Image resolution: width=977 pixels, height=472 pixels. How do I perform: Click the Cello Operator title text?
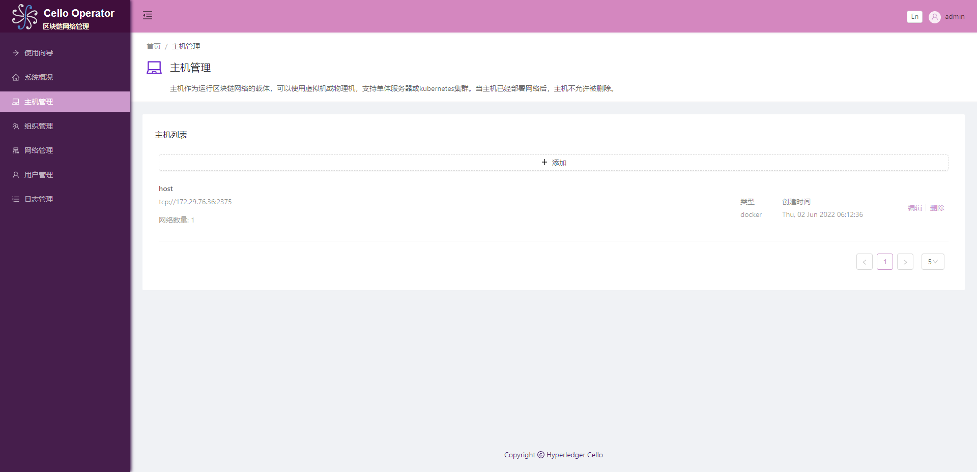(x=79, y=13)
